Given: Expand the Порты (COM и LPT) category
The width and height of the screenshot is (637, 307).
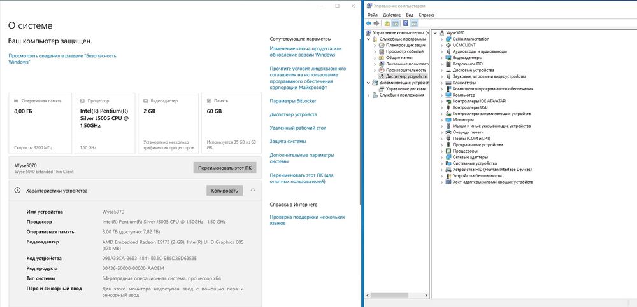Looking at the screenshot, I should click(441, 139).
